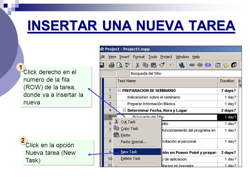This screenshot has height=188, width=250.
Task: Select row number 8 header
Action: tap(108, 144)
